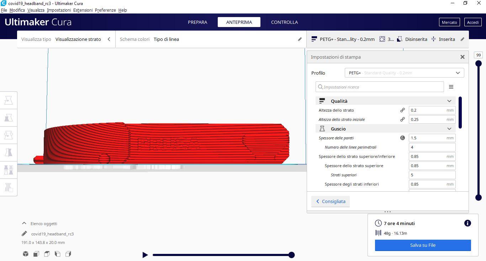Open the Preferenze menu
This screenshot has height=261, width=486.
(105, 10)
